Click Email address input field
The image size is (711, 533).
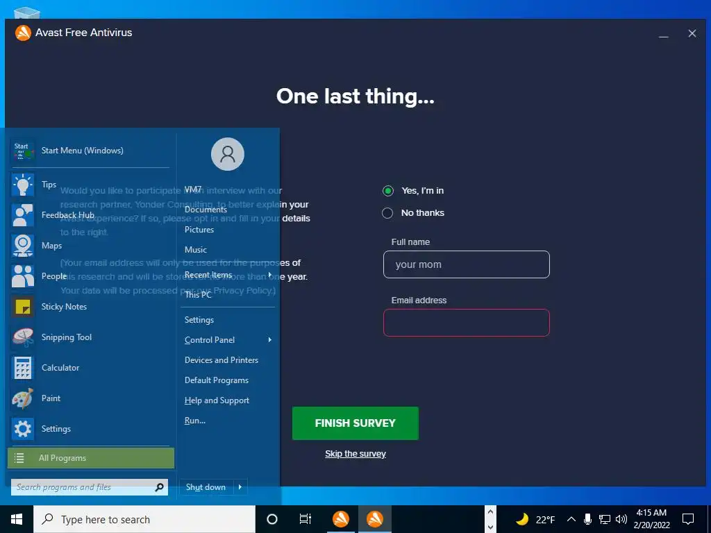[x=466, y=323]
